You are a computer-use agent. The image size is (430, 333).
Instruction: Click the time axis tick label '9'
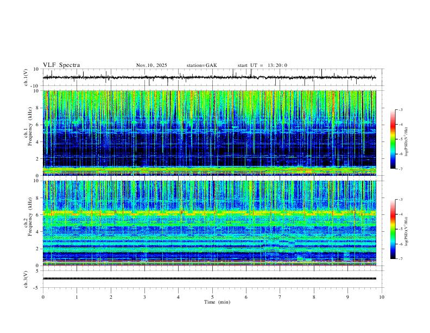347,297
